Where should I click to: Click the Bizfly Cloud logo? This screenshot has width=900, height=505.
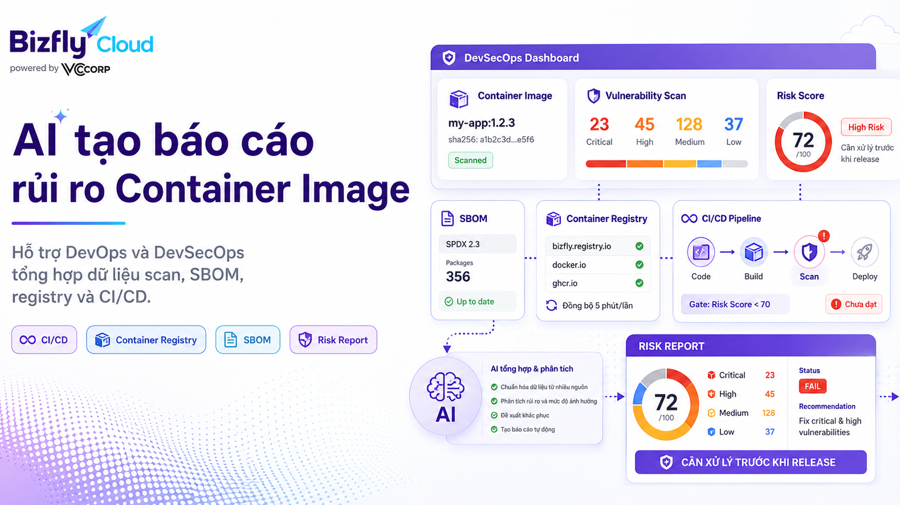(82, 38)
